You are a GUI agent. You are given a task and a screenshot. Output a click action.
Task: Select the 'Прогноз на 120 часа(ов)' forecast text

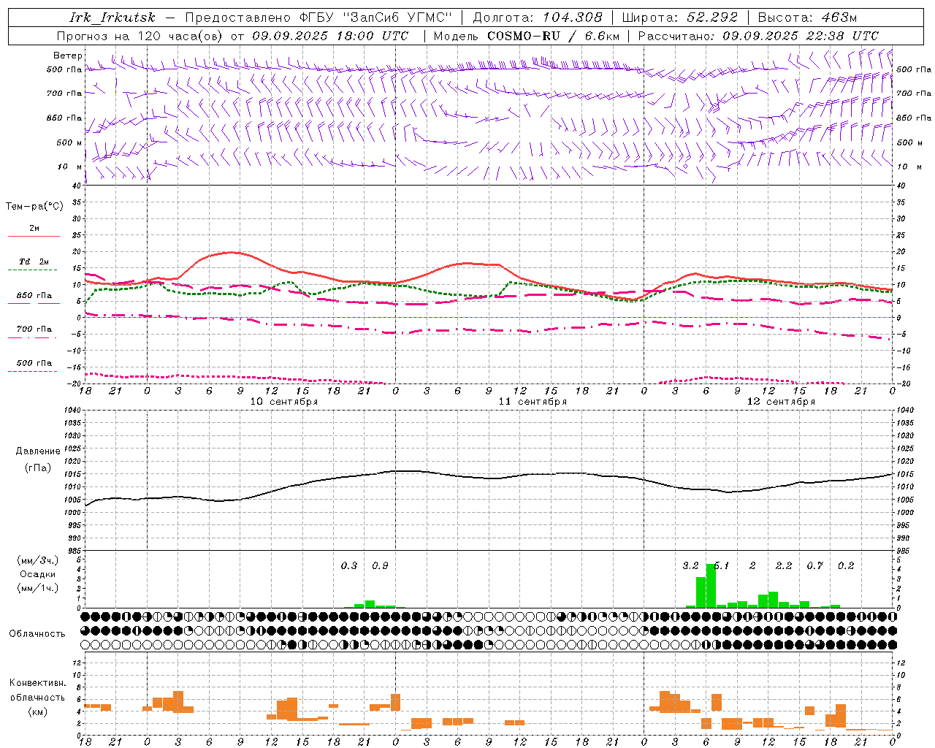(x=141, y=36)
